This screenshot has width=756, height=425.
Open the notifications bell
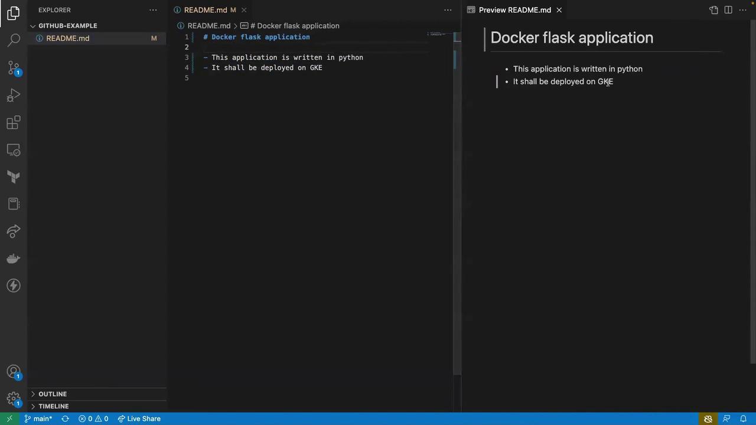click(744, 419)
